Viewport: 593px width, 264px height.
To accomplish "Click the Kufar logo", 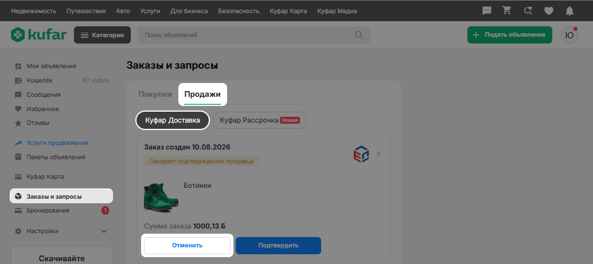I will coord(38,35).
